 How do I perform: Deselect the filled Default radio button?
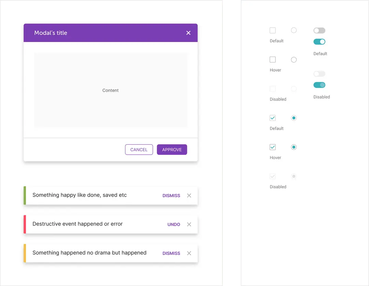click(294, 118)
